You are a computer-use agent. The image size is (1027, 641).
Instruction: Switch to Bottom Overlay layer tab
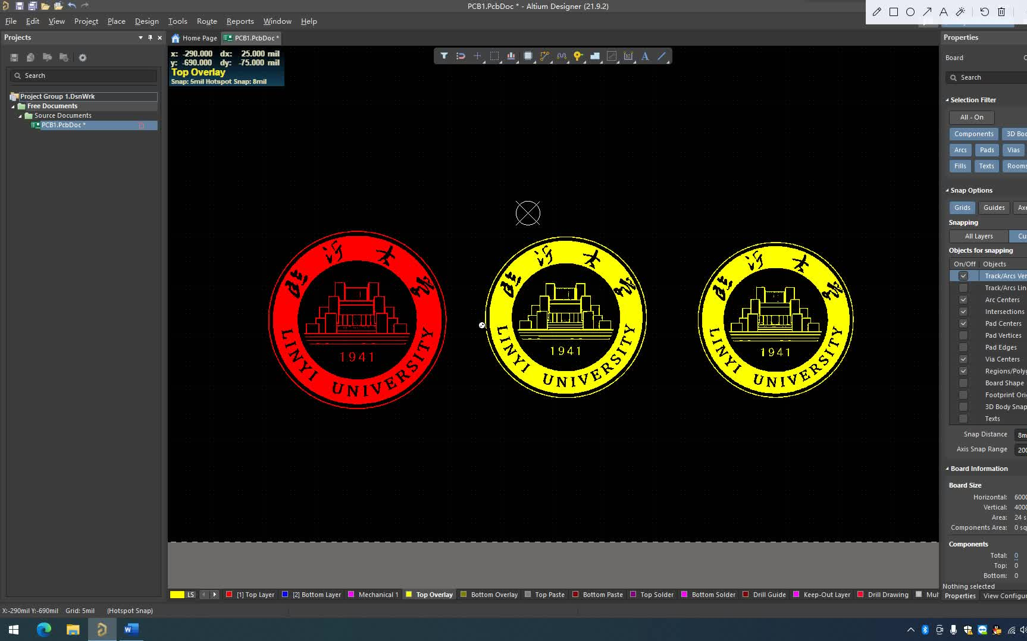(x=489, y=595)
